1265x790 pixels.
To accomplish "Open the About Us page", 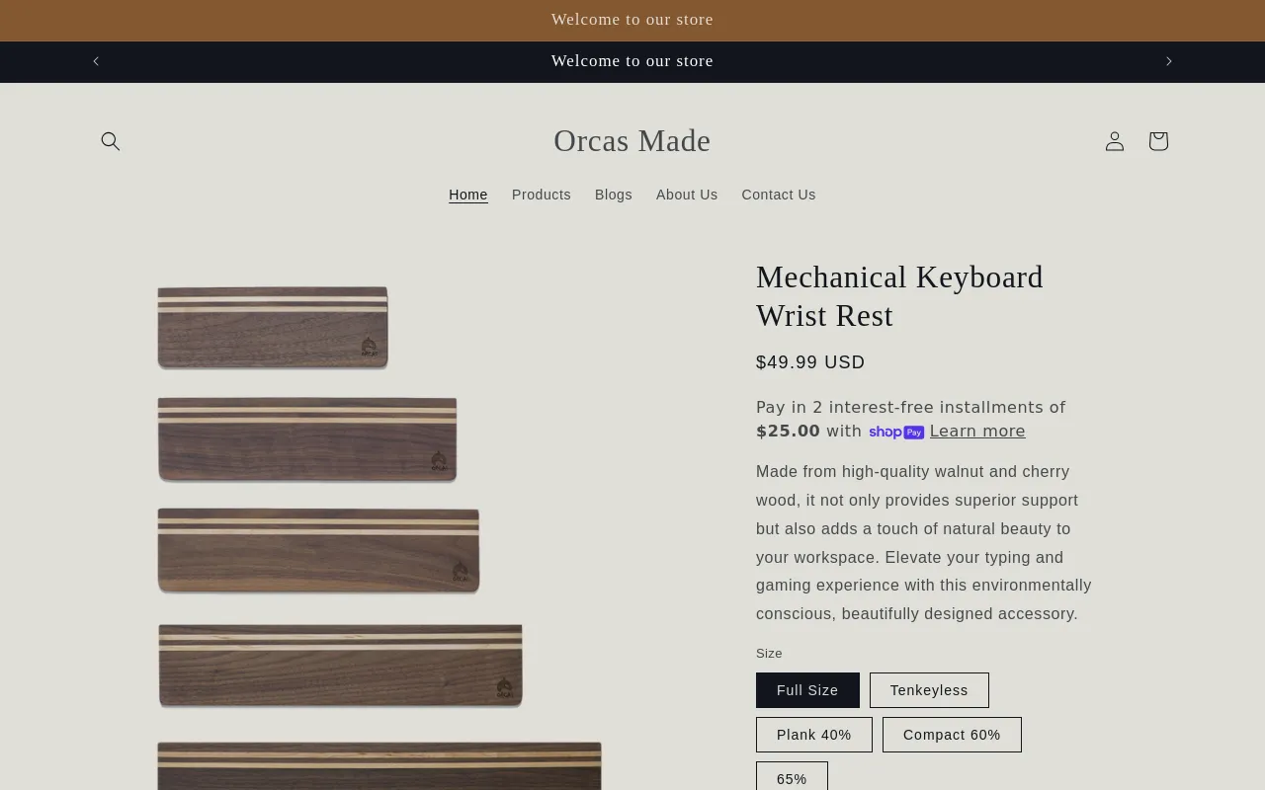I will click(x=687, y=195).
